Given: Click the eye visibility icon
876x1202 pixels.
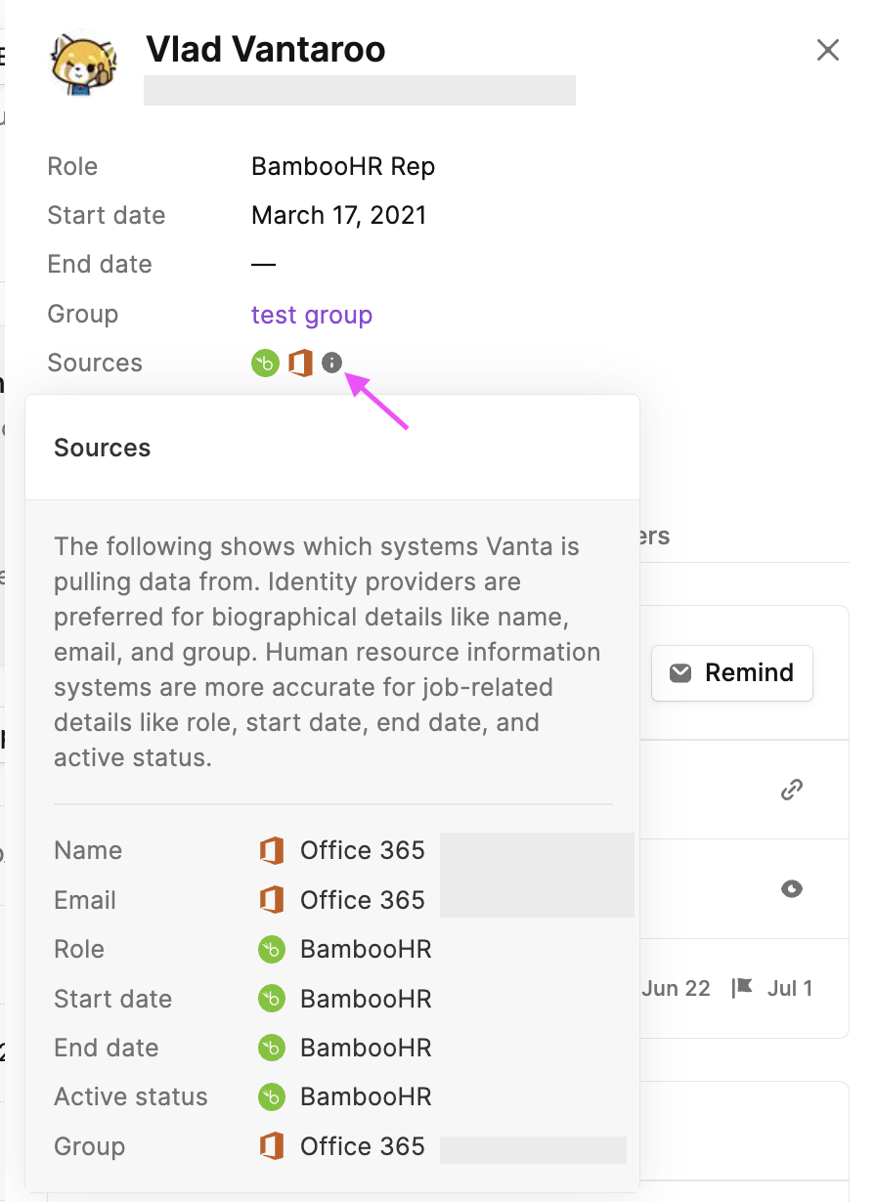Looking at the screenshot, I should click(792, 888).
